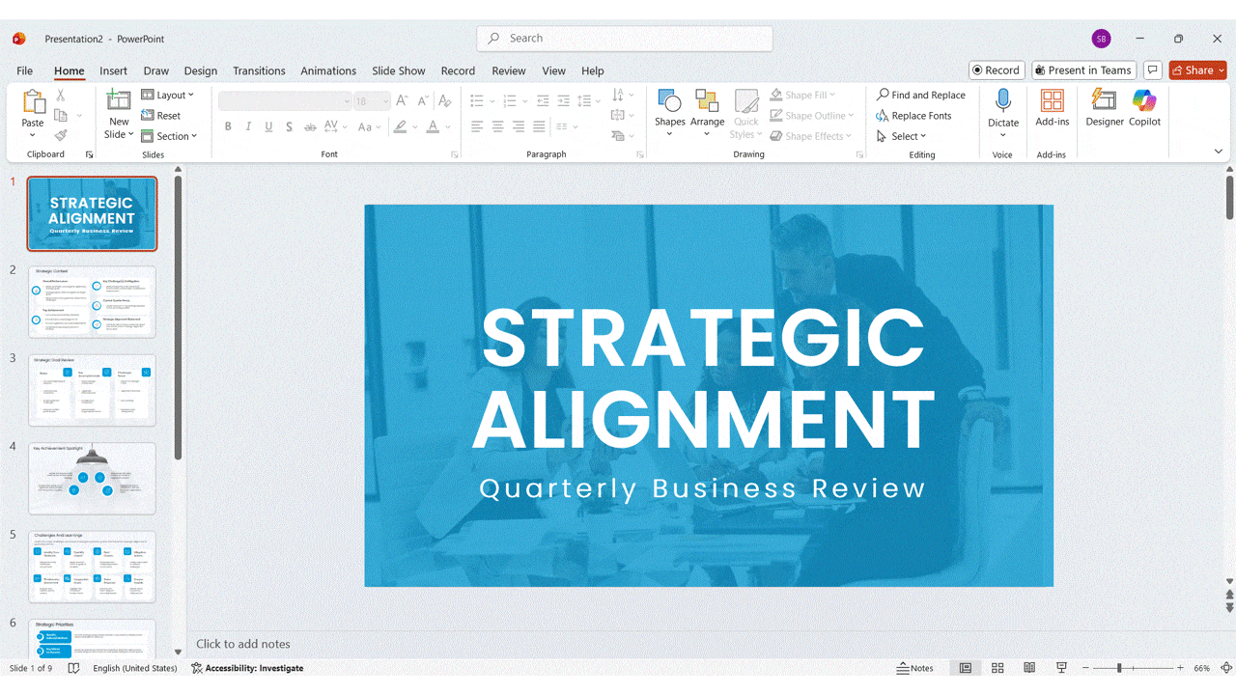Click the Shapes gallery icon
Screen dimensions: 1236x695
(669, 101)
